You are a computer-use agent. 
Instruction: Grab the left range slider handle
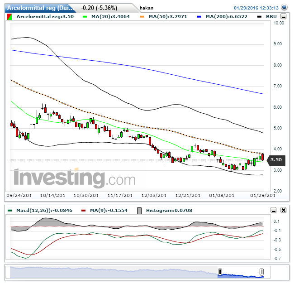(220, 272)
